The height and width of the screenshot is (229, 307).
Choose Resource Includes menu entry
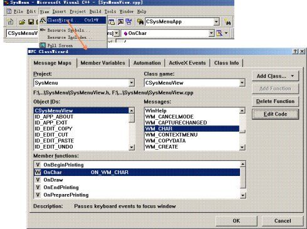(73, 37)
